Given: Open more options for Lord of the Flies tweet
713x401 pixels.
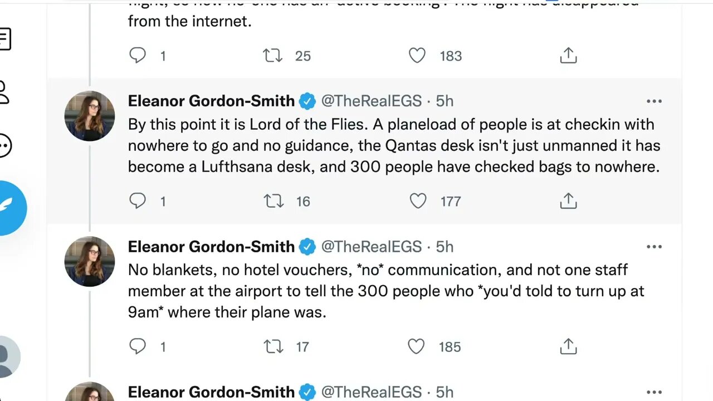Looking at the screenshot, I should coord(654,101).
